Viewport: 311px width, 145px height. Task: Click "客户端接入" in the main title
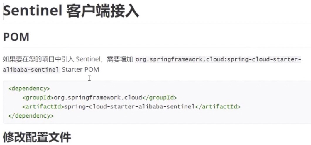103,11
